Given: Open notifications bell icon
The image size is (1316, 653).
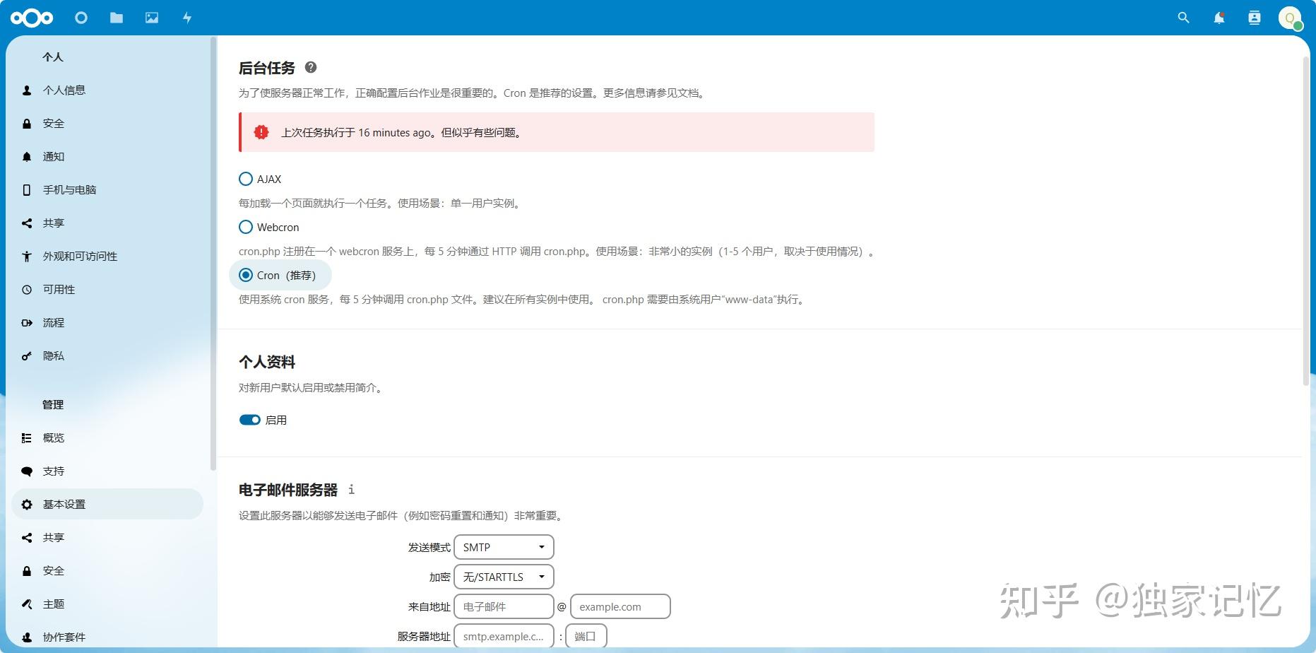Looking at the screenshot, I should coord(1219,18).
